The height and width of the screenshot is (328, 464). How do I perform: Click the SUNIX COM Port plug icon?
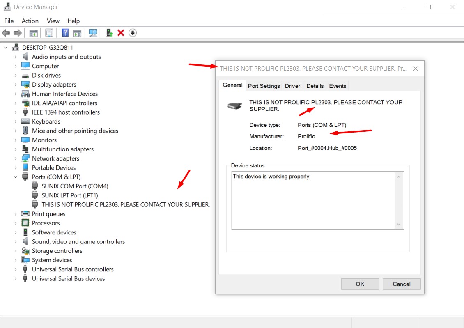(x=35, y=186)
